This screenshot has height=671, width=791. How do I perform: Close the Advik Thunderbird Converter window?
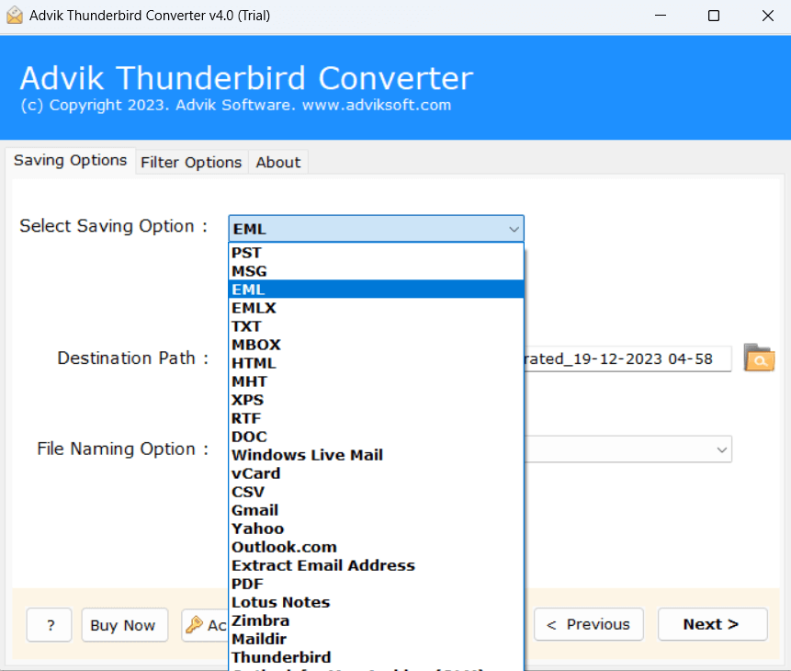768,16
